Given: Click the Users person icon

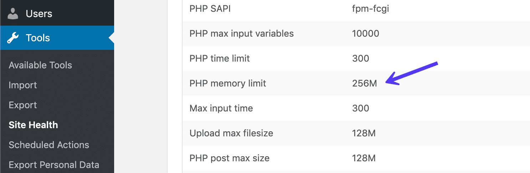Looking at the screenshot, I should click(13, 14).
